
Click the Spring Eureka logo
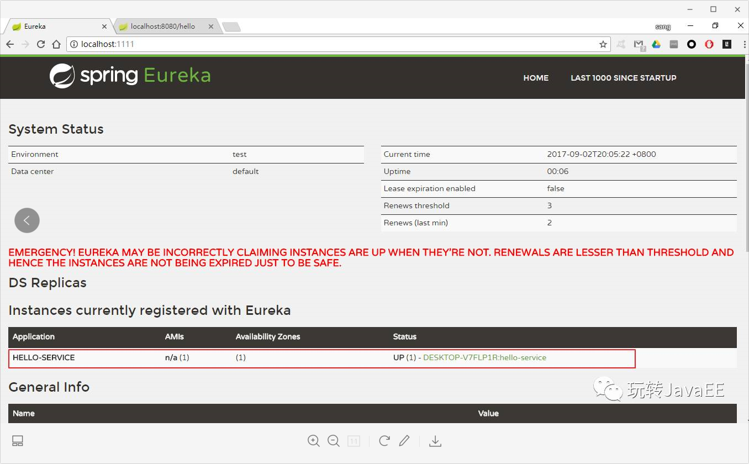[130, 76]
